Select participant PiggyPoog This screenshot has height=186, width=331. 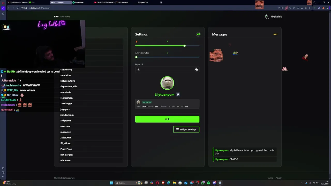pyautogui.click(x=66, y=149)
